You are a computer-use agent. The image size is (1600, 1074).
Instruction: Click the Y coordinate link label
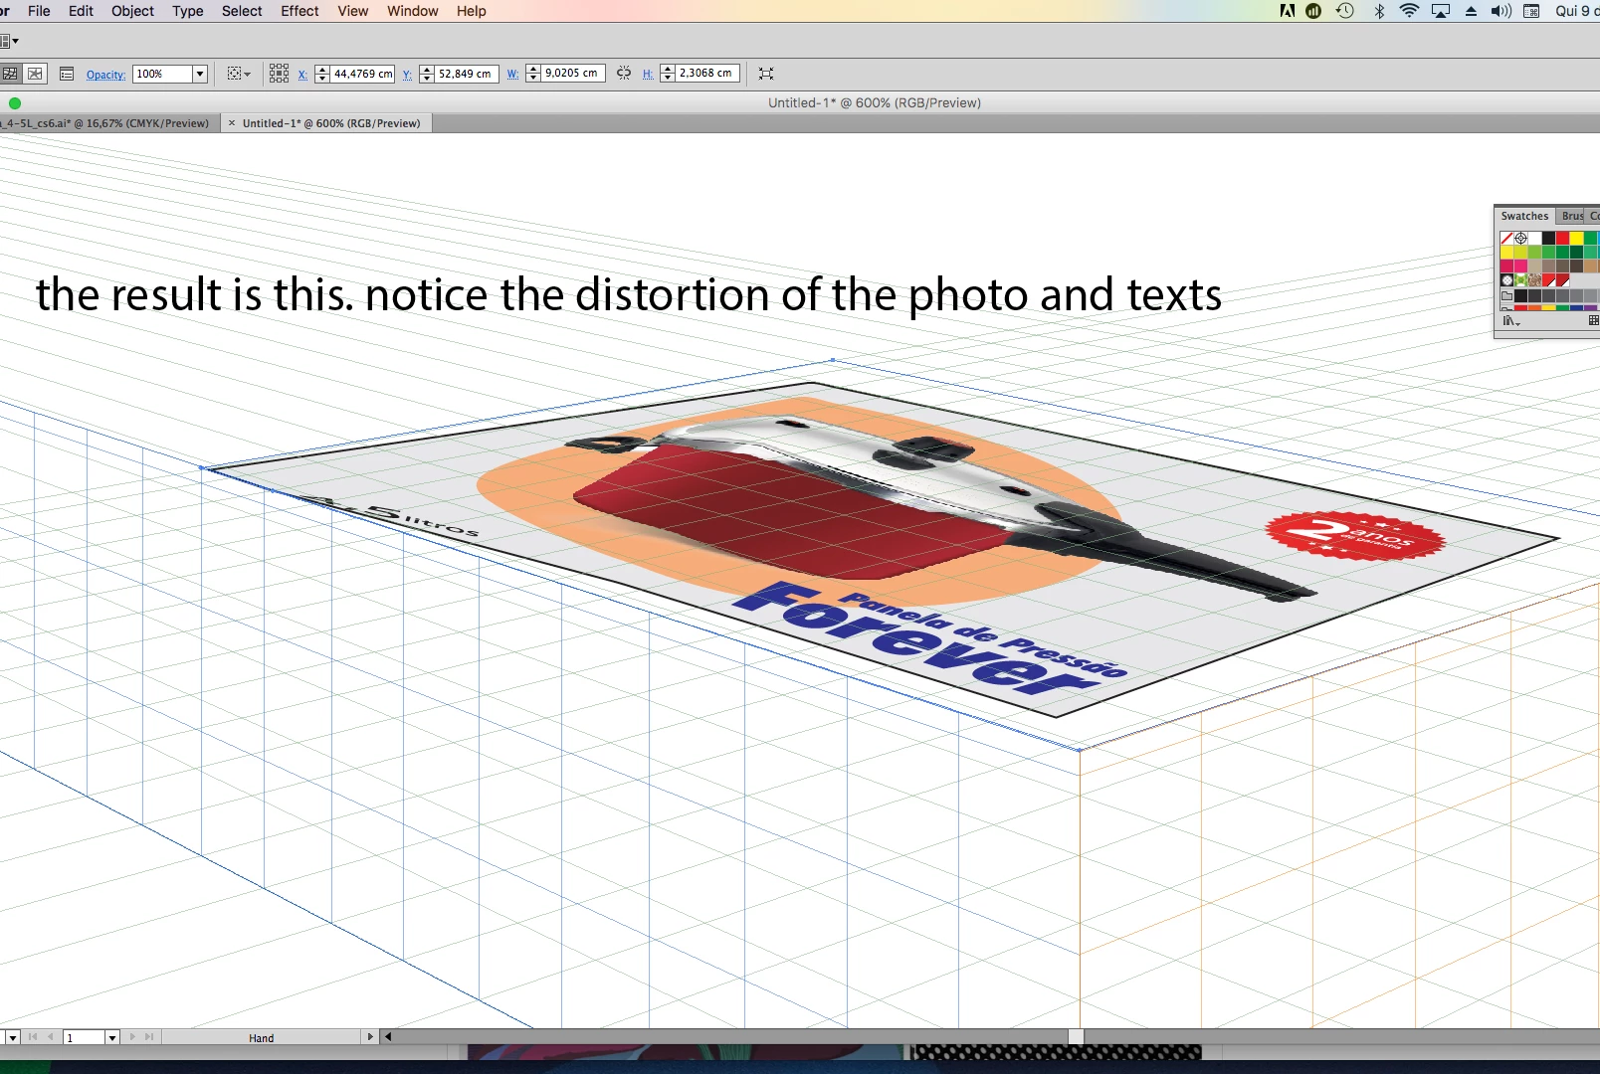click(407, 75)
